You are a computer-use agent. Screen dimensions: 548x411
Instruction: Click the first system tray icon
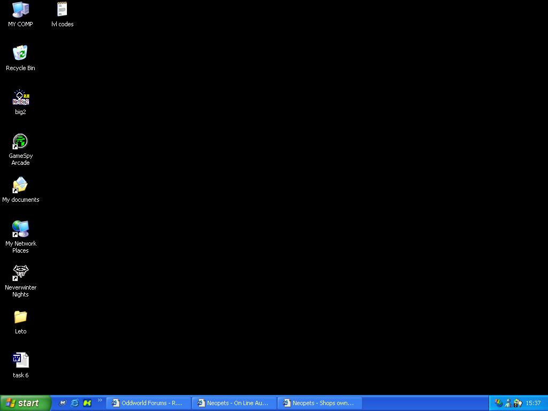499,403
